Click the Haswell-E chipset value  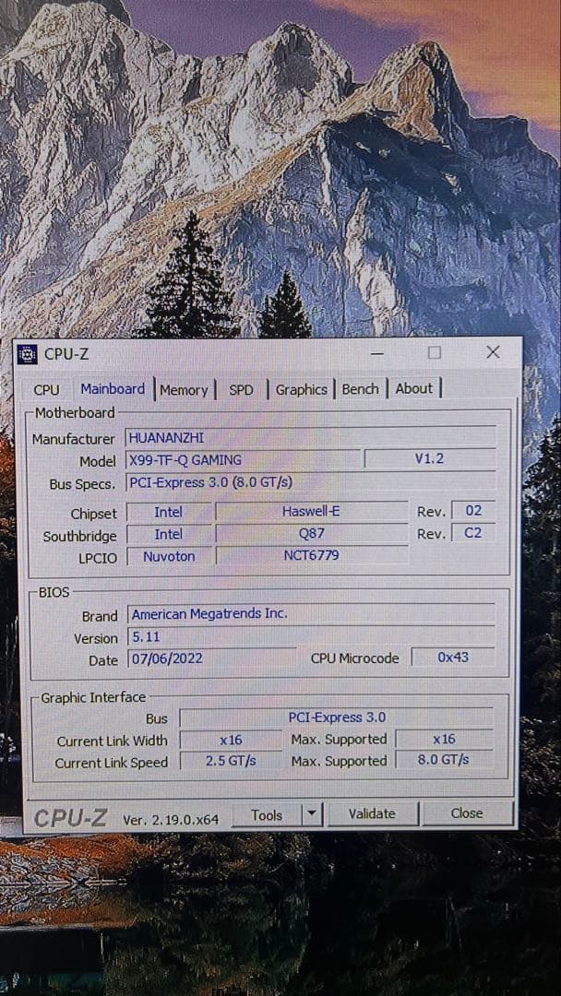tap(311, 511)
